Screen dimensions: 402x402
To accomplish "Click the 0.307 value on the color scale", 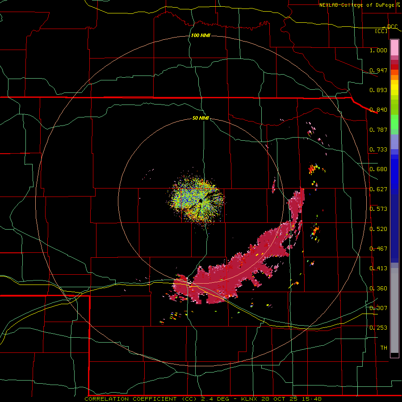I will coord(378,308).
